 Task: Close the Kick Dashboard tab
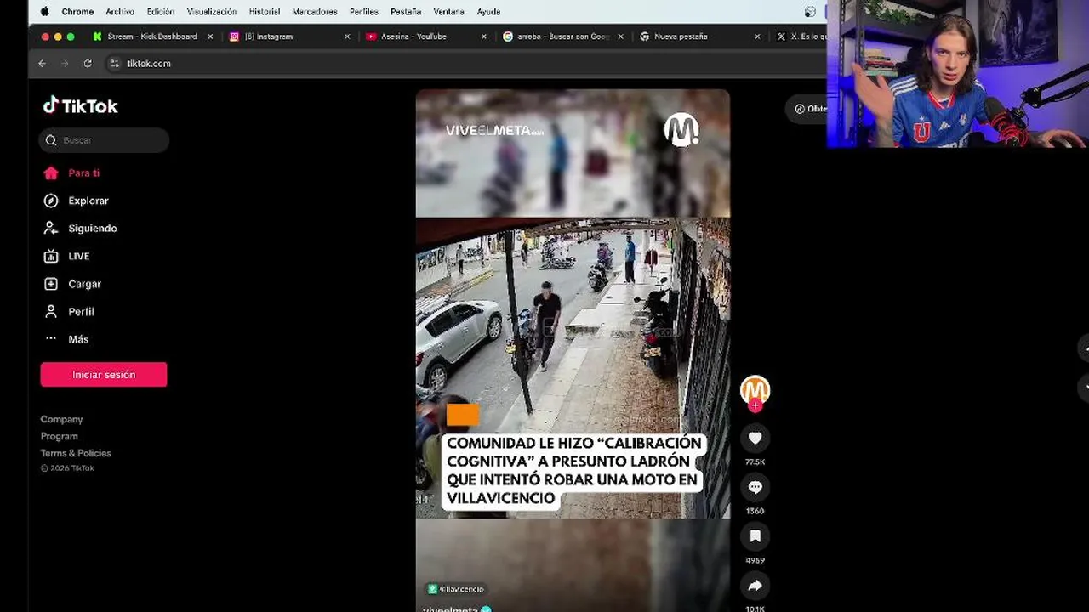(x=210, y=37)
